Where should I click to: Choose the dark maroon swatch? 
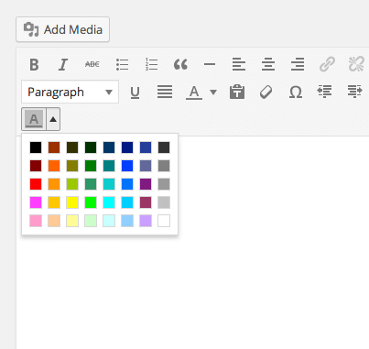click(36, 166)
